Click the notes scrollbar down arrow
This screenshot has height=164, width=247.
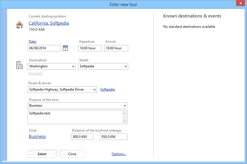click(x=125, y=121)
